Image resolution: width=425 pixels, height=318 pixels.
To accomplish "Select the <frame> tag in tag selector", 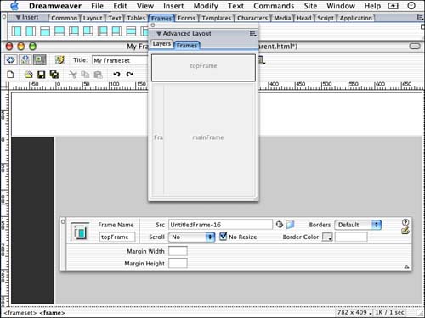I will pos(52,313).
